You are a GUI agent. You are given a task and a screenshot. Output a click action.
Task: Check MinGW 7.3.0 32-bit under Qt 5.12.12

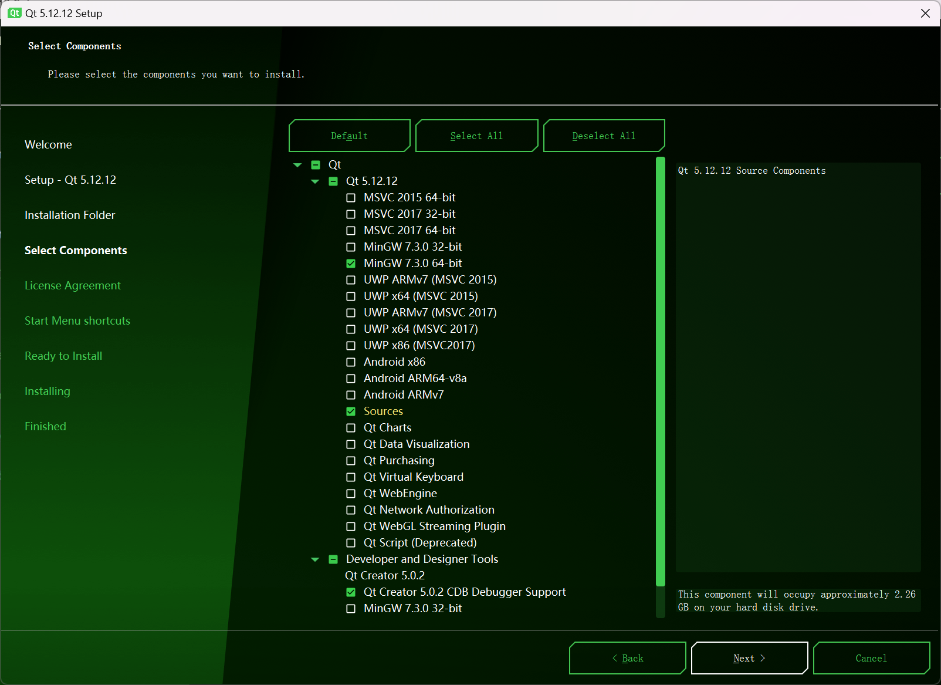click(x=351, y=247)
